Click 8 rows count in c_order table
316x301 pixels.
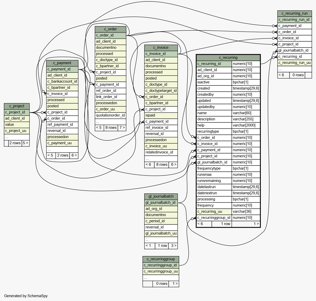pyautogui.click(x=111, y=128)
